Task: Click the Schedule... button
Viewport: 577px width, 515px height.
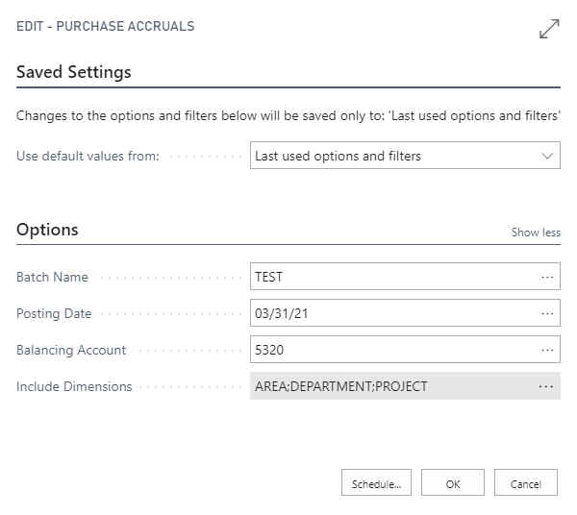Action: (x=376, y=482)
